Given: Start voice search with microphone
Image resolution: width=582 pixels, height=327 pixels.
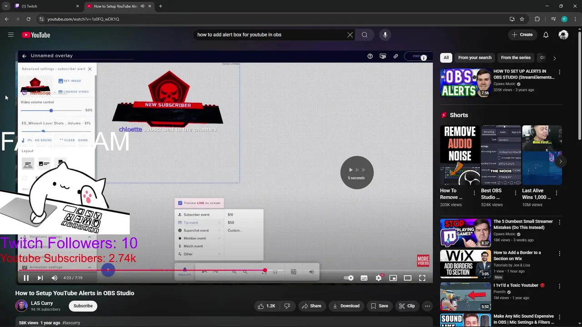Looking at the screenshot, I should [385, 35].
